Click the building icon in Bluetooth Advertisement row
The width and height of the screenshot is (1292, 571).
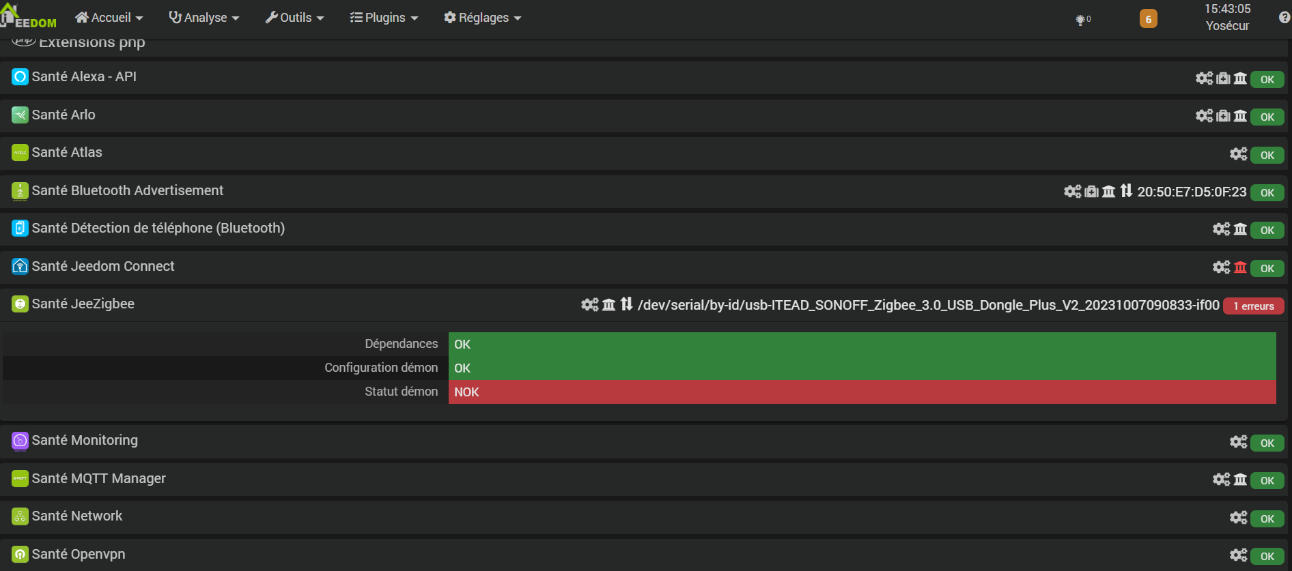click(1109, 192)
